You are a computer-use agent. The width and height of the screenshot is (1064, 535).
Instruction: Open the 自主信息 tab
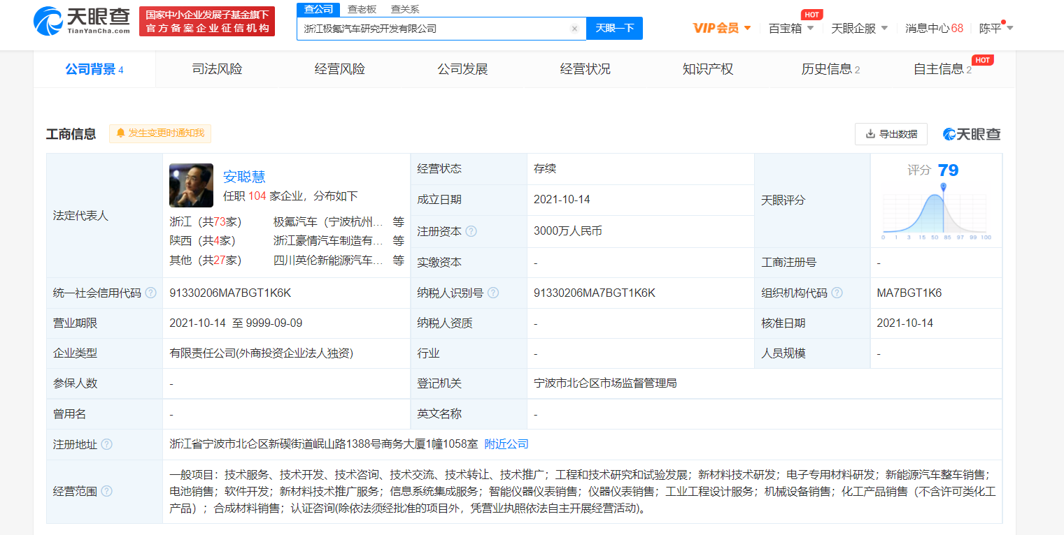click(942, 69)
